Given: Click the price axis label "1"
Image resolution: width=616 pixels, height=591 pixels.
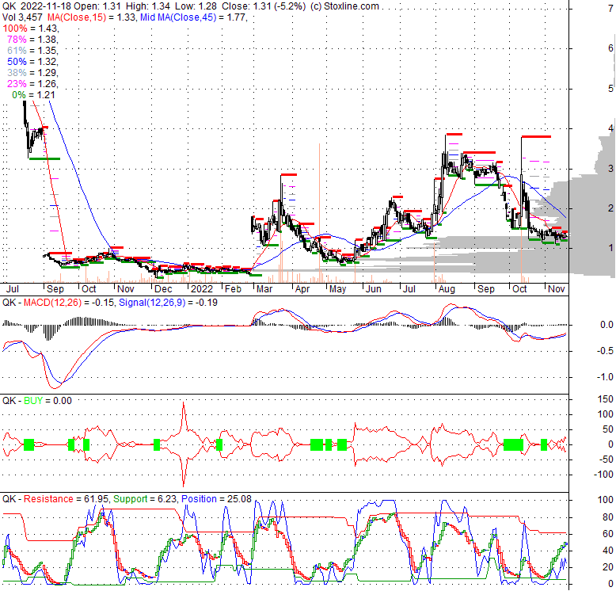Looking at the screenshot, I should (x=610, y=247).
